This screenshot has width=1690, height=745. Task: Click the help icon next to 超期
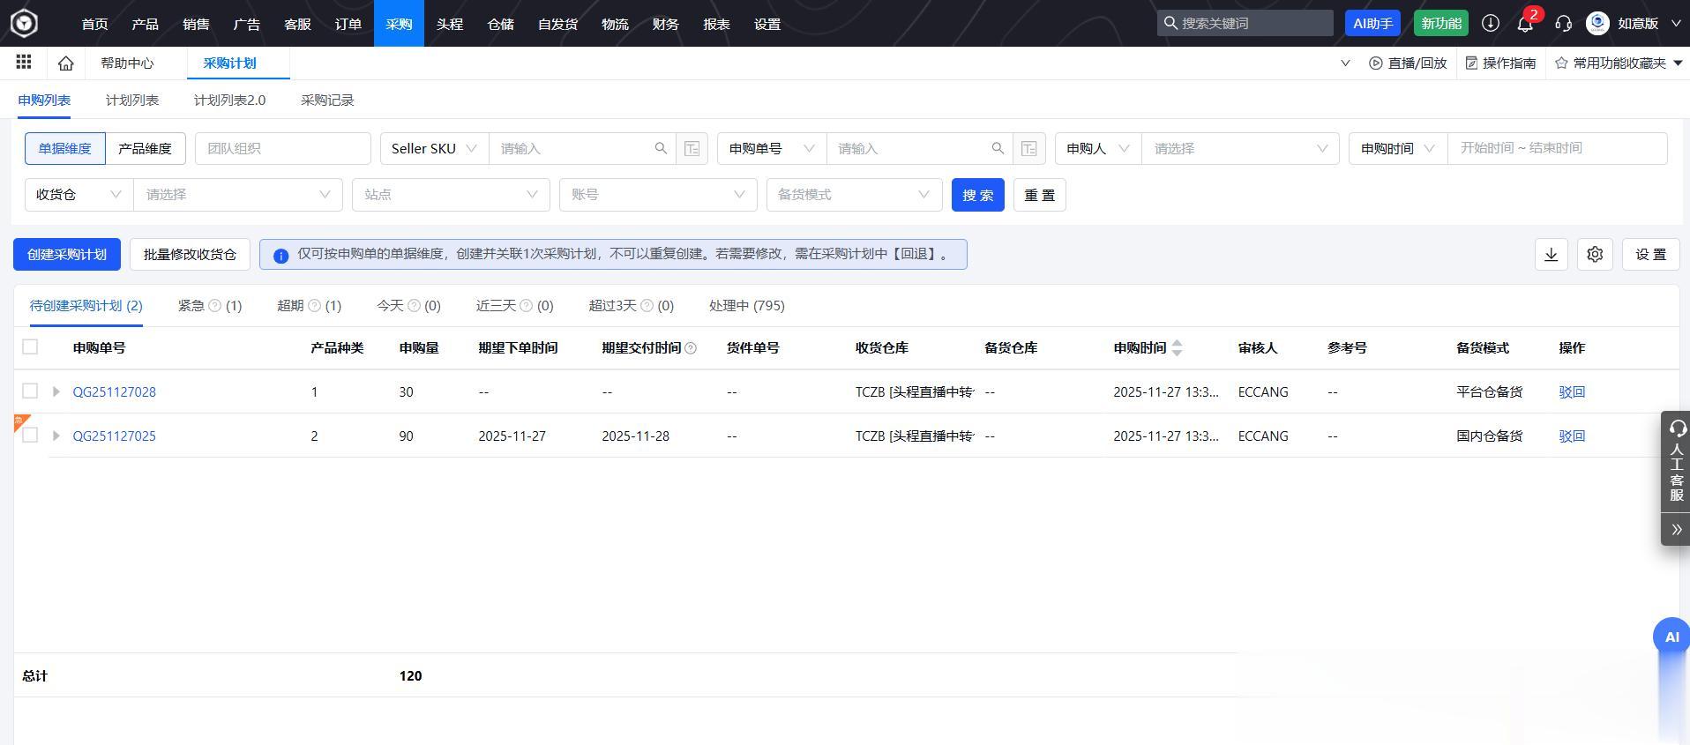(314, 305)
